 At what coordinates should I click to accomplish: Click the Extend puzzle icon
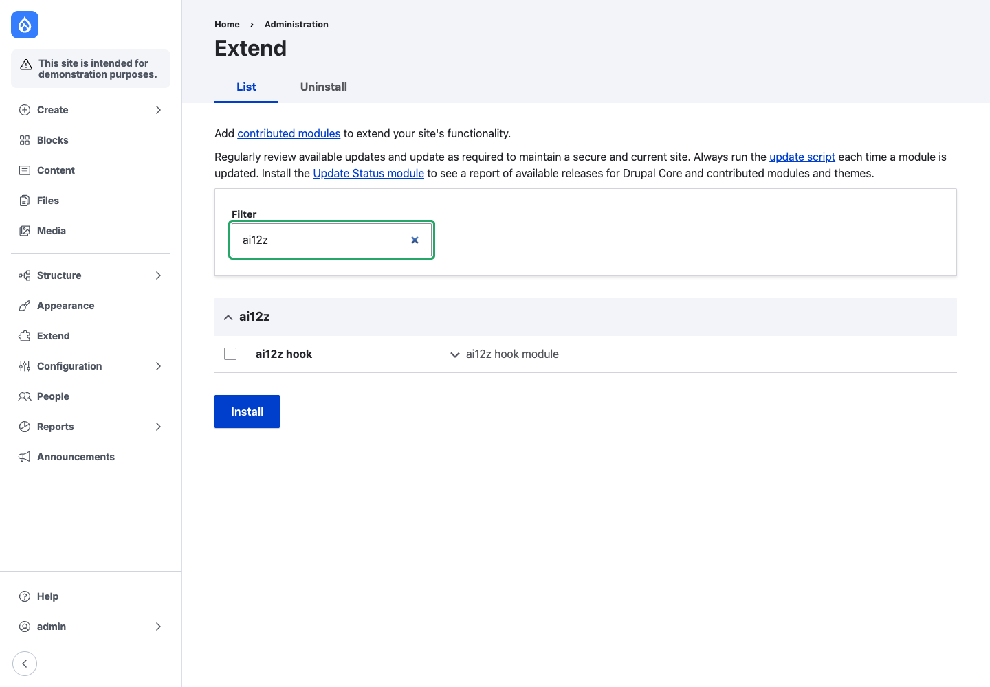tap(25, 336)
